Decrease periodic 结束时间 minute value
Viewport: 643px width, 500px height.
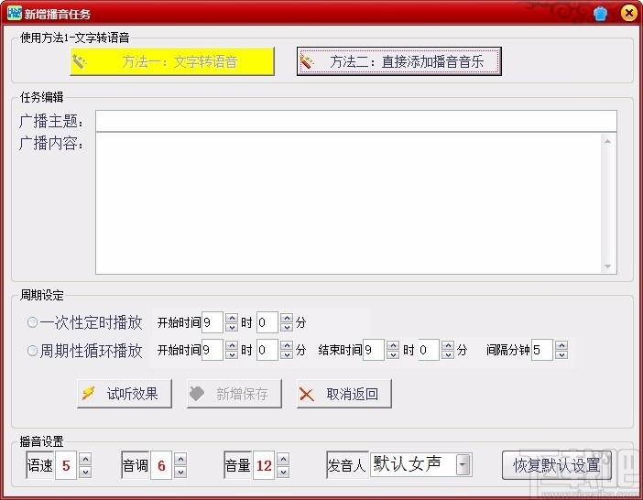coord(448,354)
